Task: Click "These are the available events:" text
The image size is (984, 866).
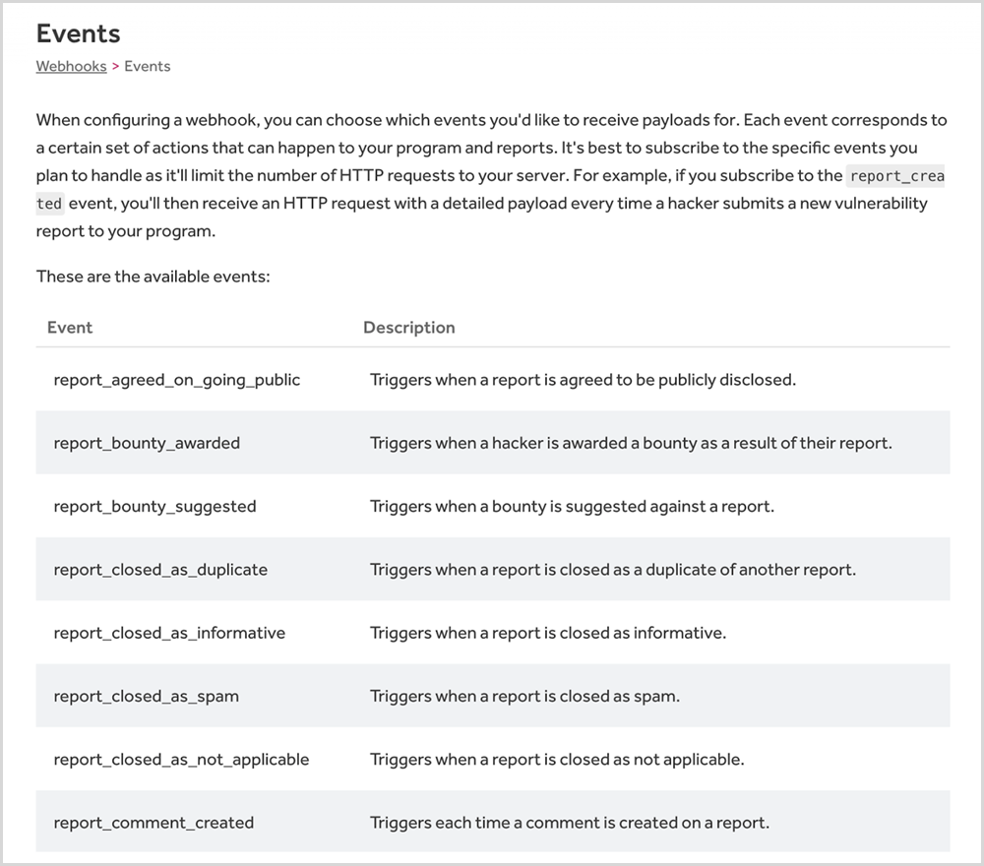Action: click(153, 277)
